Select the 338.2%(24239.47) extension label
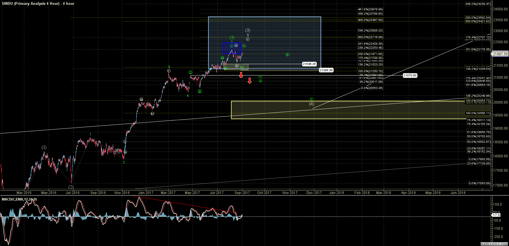Image resolution: width=509 pixels, height=246 pixels. pyautogui.click(x=478, y=4)
